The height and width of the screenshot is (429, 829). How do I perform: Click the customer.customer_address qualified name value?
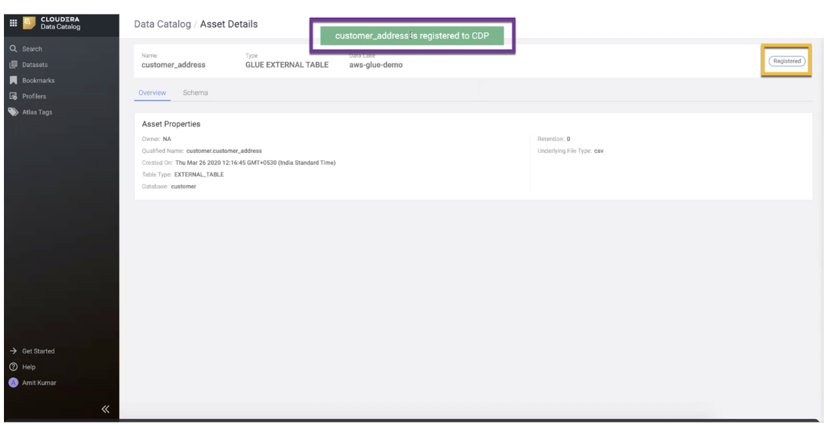click(223, 151)
